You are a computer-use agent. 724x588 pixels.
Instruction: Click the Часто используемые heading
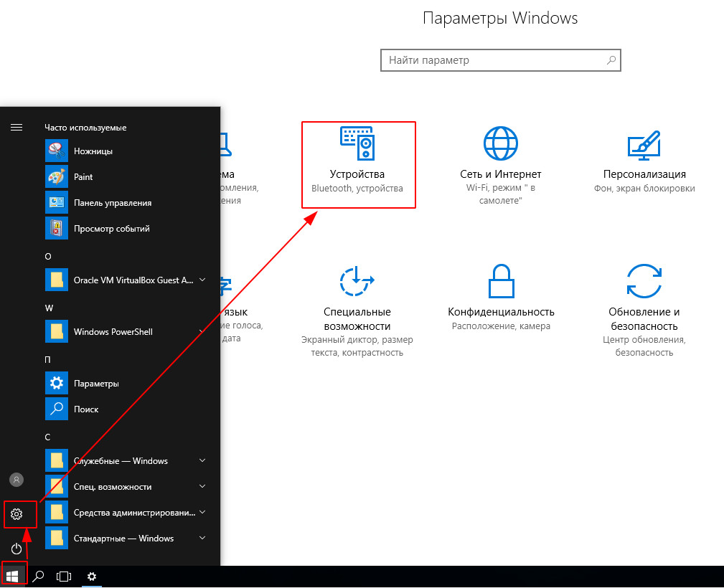click(85, 128)
